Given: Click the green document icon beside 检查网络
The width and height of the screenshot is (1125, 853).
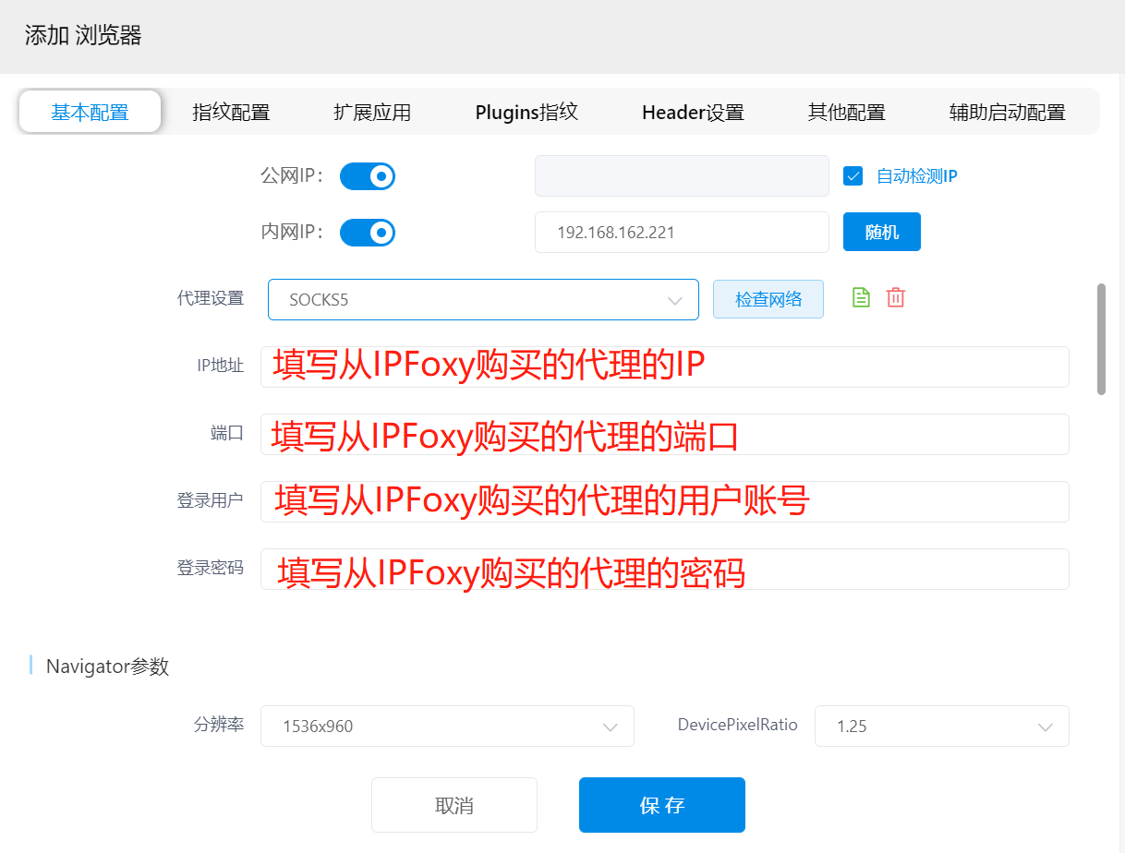Looking at the screenshot, I should tap(860, 297).
